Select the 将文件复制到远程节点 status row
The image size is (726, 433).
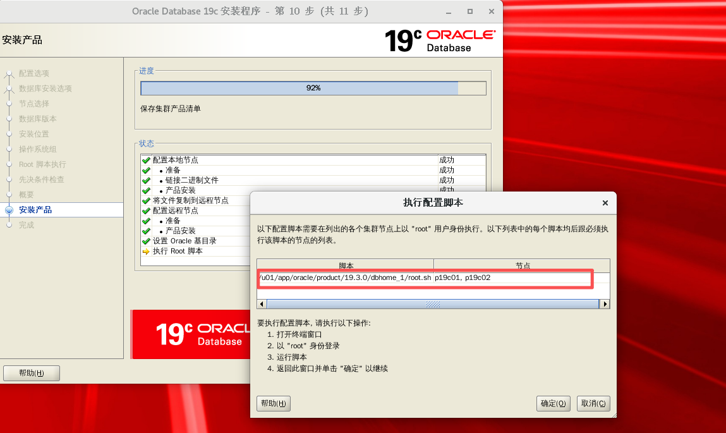tap(195, 200)
